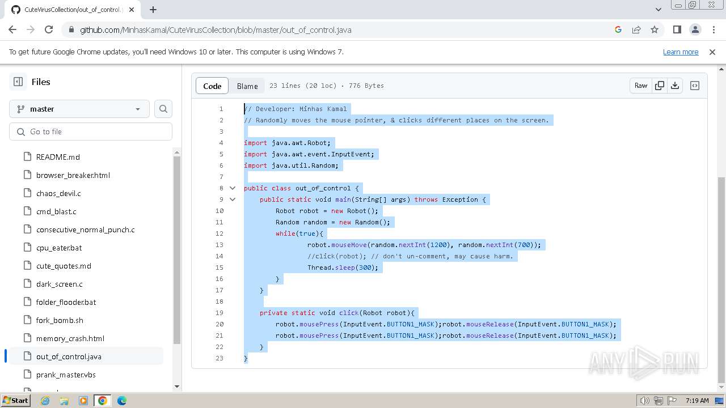The width and height of the screenshot is (726, 408).
Task: Open symbols panel icon
Action: [x=695, y=86]
